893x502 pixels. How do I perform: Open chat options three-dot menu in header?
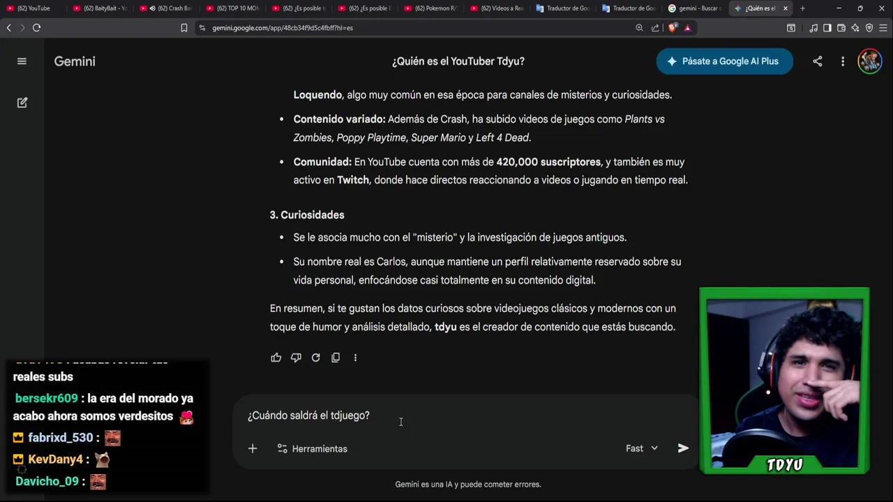pyautogui.click(x=843, y=61)
